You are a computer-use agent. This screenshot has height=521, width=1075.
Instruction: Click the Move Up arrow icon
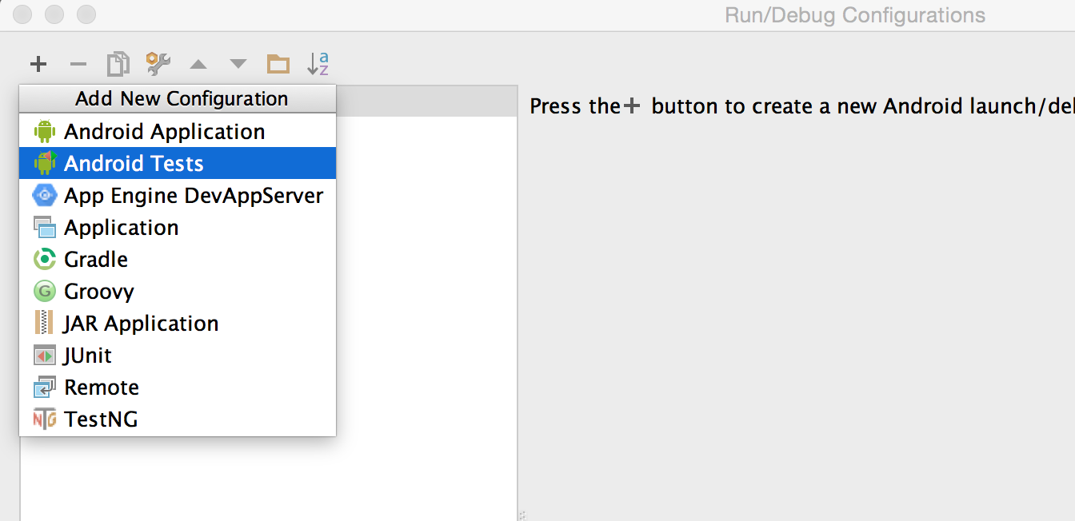tap(198, 65)
